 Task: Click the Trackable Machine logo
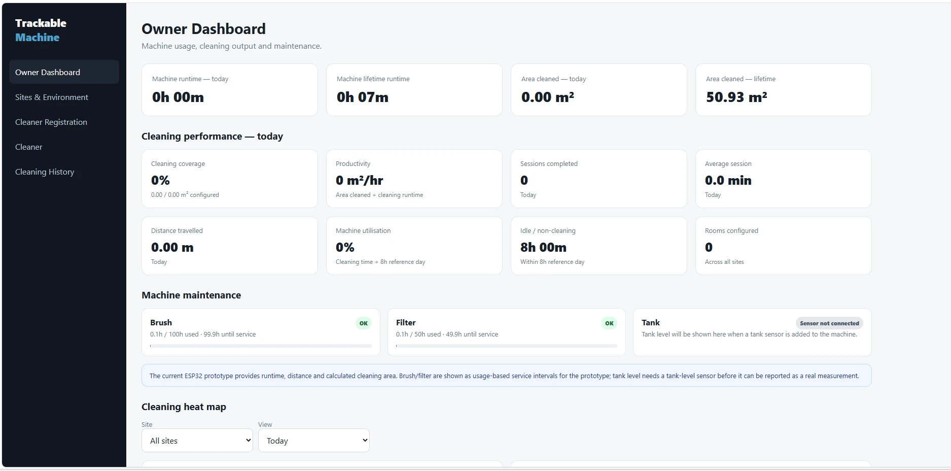click(x=41, y=30)
